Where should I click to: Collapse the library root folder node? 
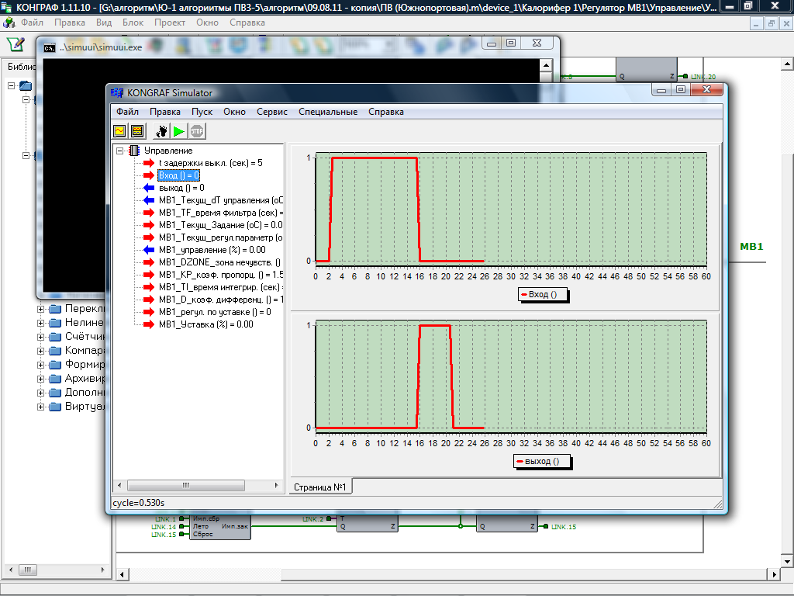click(x=11, y=85)
